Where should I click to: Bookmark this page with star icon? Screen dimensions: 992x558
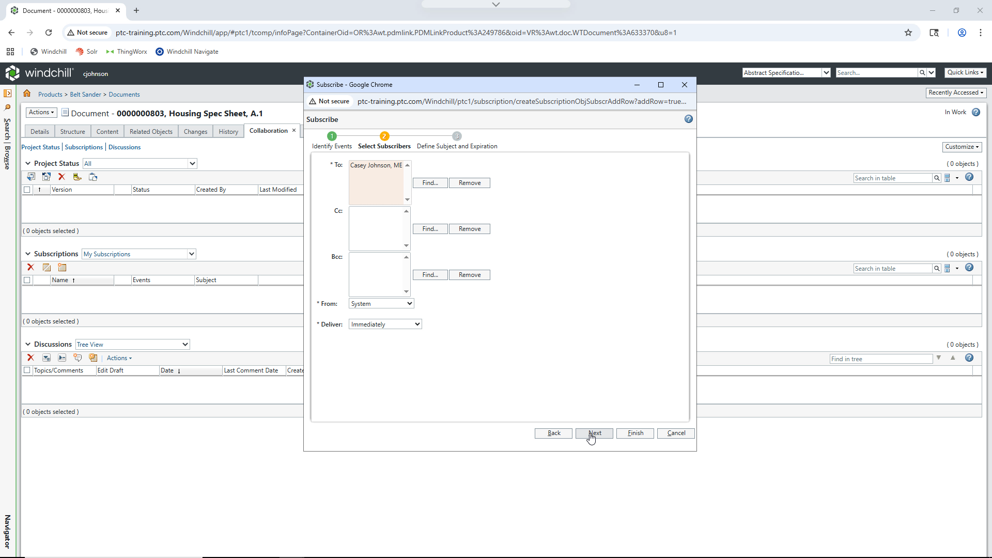pos(908,33)
